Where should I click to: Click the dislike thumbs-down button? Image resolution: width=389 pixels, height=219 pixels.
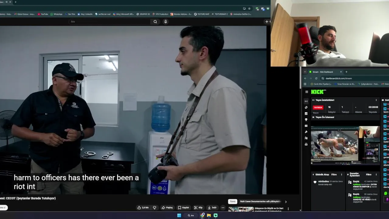coord(155,208)
